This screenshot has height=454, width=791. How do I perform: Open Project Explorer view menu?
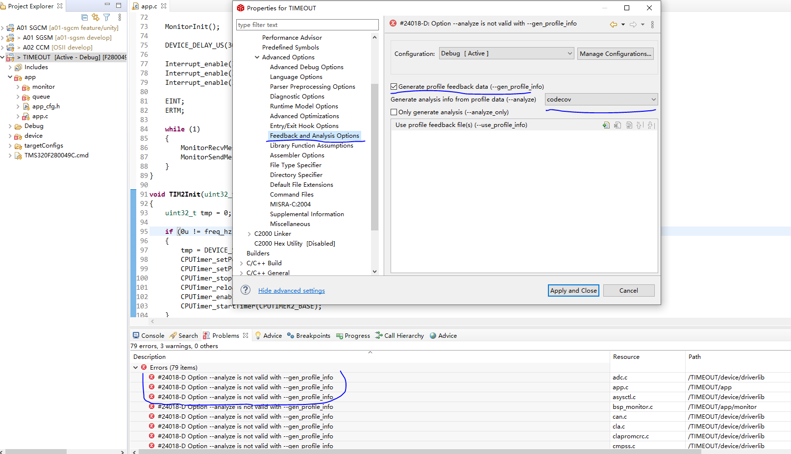point(120,18)
